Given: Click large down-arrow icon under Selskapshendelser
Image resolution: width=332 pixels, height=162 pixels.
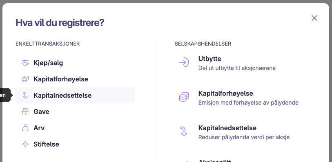Looking at the screenshot, I should point(184,131).
